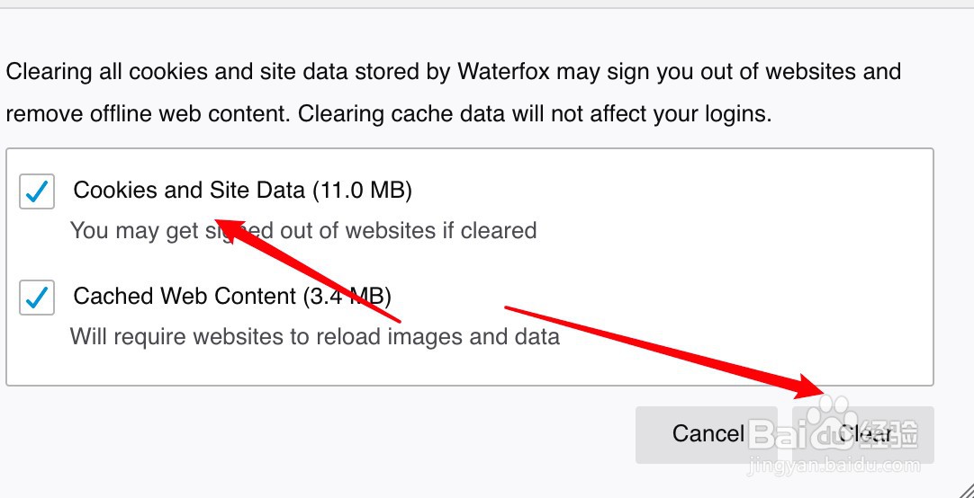Image resolution: width=974 pixels, height=498 pixels.
Task: Click the jingyan.baidu.com watermark text
Action: pyautogui.click(x=833, y=466)
